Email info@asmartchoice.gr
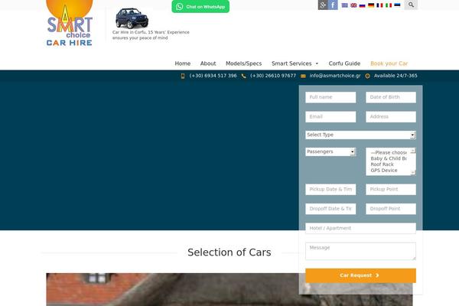Image resolution: width=459 pixels, height=306 pixels. point(335,76)
